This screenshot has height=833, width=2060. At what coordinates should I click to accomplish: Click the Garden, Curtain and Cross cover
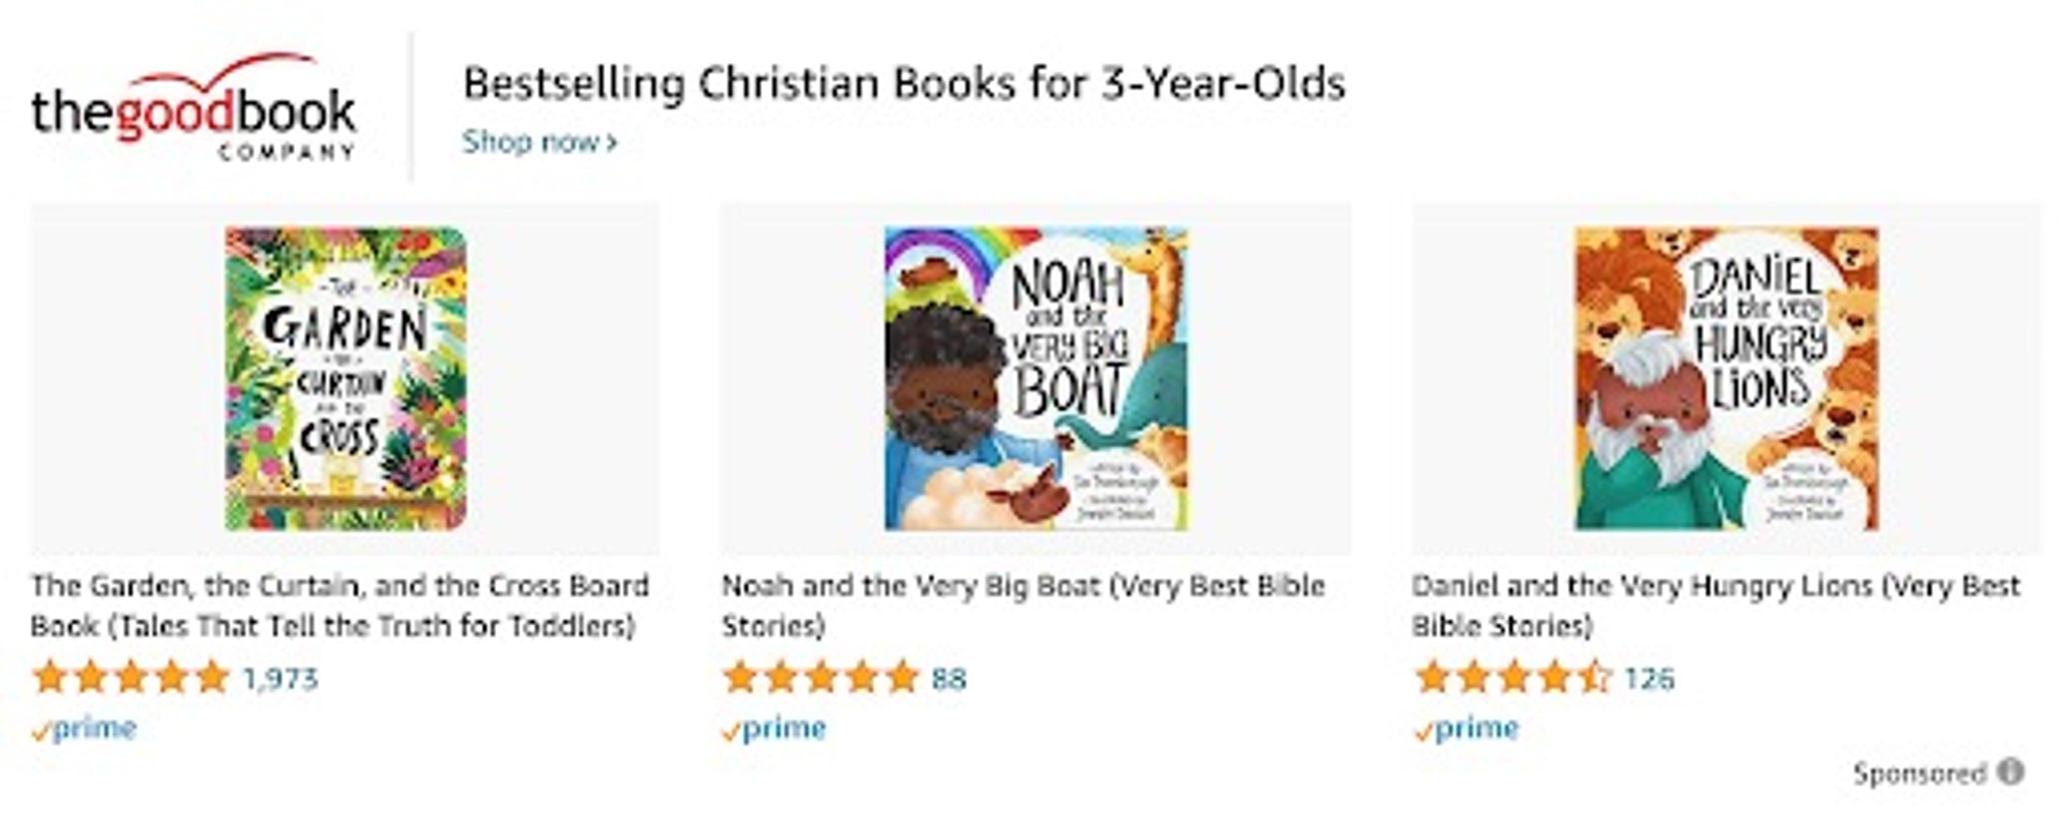[x=345, y=378]
